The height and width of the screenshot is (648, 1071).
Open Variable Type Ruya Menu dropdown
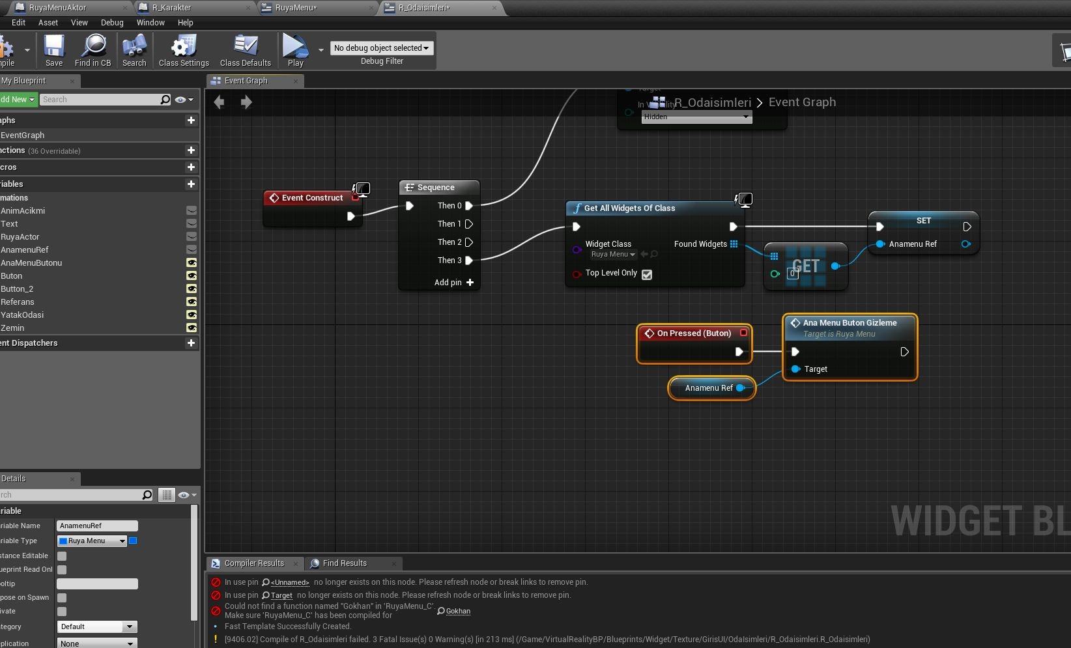tap(92, 541)
